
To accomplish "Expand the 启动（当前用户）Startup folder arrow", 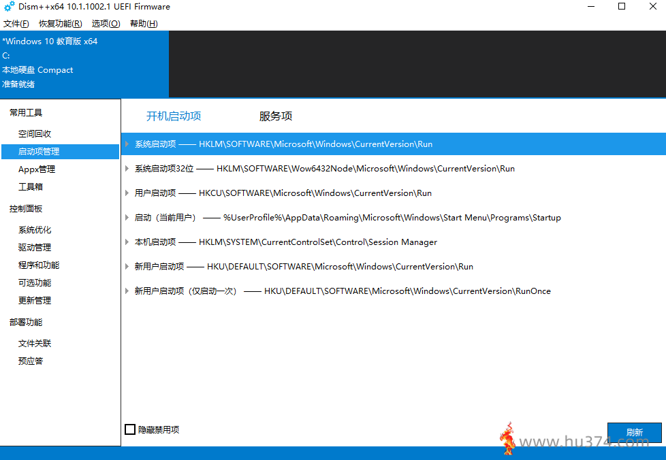I will (x=127, y=218).
